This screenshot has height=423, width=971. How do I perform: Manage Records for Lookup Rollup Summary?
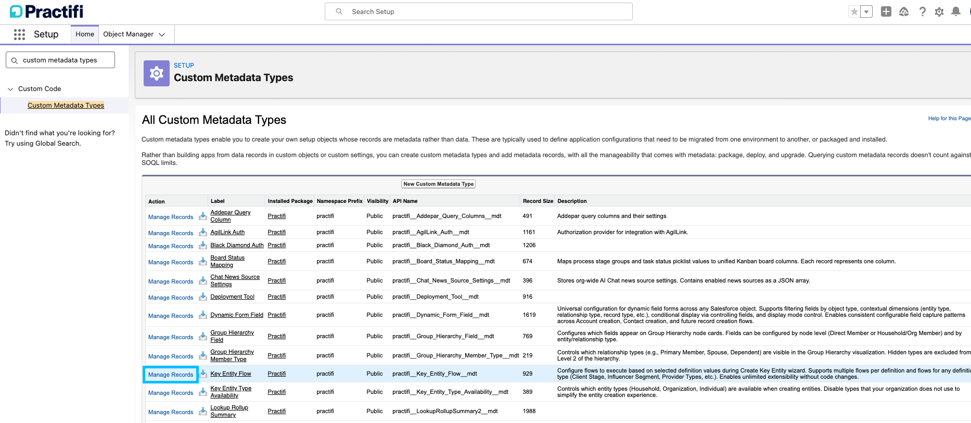click(171, 412)
